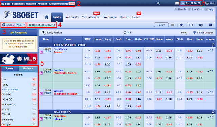Refresh the account balance amount
217x127 pixels.
tap(199, 3)
